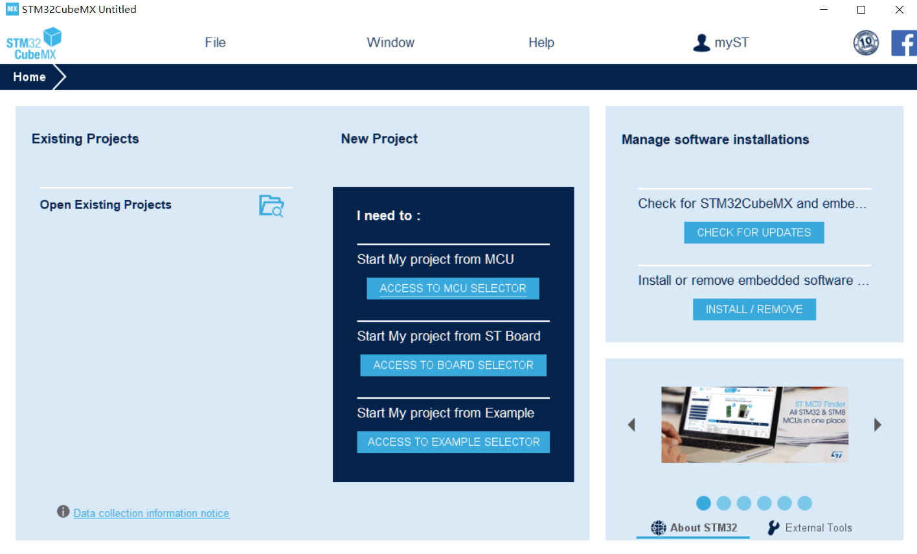Open the Facebook icon link

click(x=904, y=43)
